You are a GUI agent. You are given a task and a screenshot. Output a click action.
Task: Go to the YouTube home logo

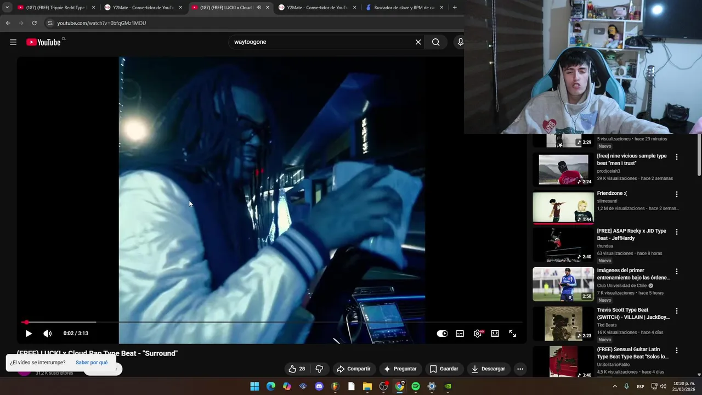click(x=43, y=42)
